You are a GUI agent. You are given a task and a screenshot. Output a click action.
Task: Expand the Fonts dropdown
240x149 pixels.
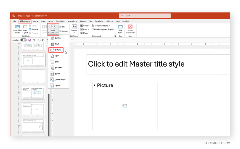85,29
